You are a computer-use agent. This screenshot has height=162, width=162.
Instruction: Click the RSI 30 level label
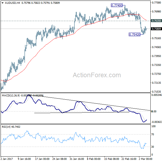tap(153, 147)
